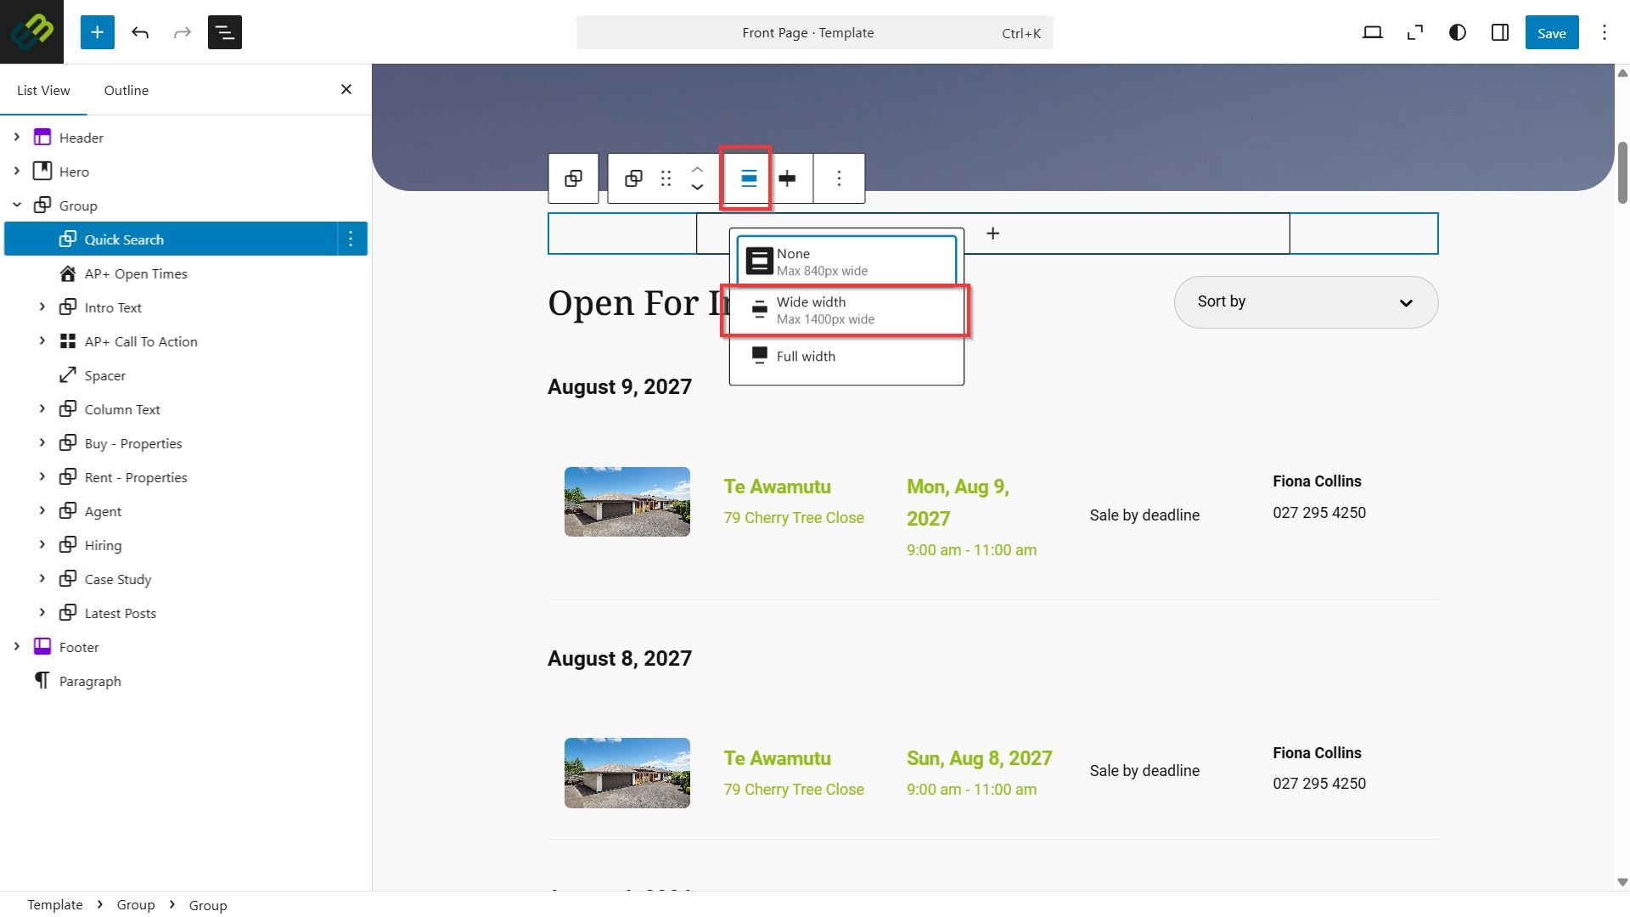
Task: Click the align button in block toolbar
Action: (x=748, y=178)
